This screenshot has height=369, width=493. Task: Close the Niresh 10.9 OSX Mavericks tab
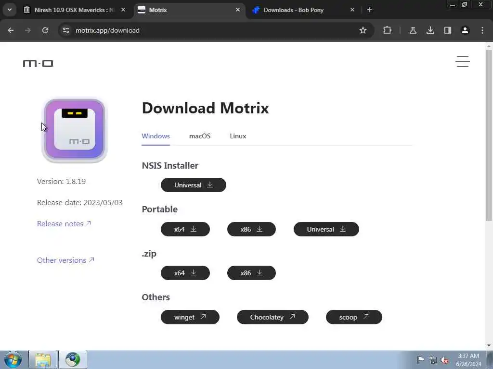(x=123, y=10)
